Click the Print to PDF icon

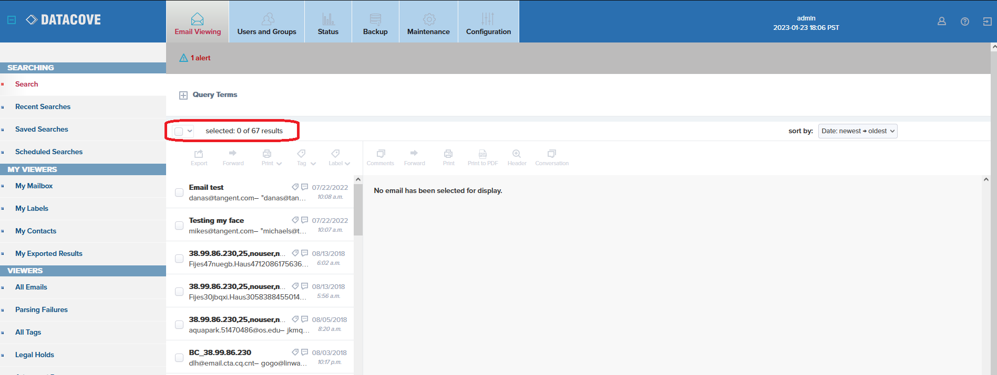click(482, 157)
